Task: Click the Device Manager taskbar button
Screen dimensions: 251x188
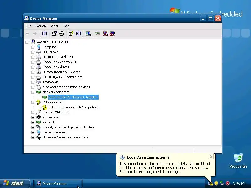Action: coord(58,184)
